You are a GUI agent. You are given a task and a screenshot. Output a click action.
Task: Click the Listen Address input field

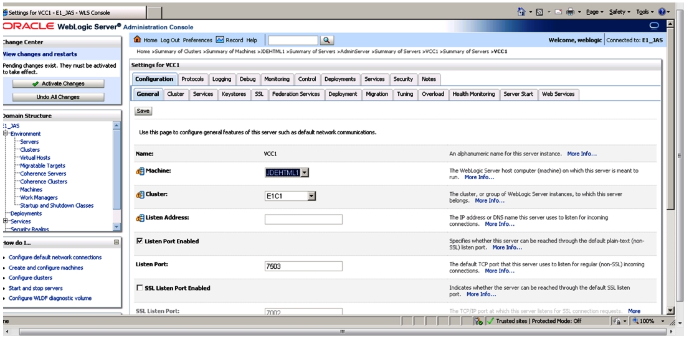click(303, 219)
